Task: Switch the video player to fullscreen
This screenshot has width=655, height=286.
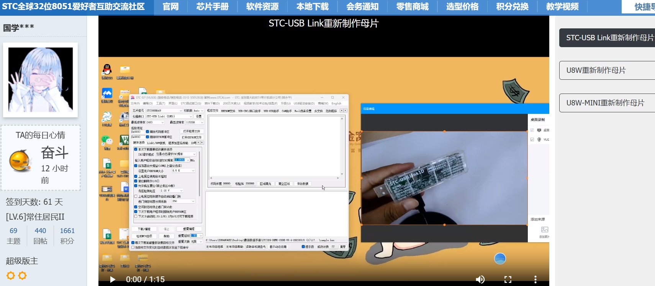Action: (508, 279)
